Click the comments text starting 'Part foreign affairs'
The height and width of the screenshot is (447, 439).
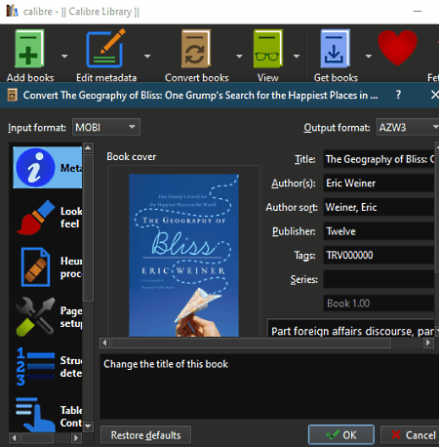[x=352, y=331]
